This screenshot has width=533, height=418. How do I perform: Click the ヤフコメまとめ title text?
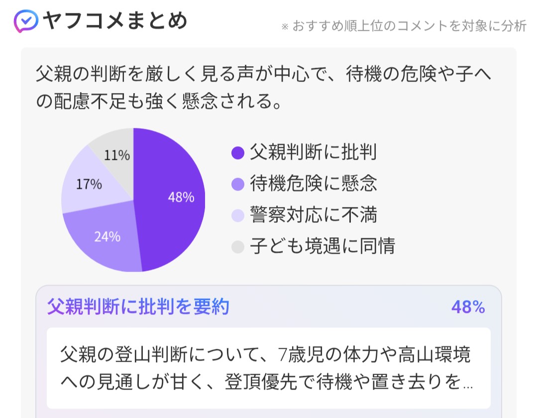point(115,21)
